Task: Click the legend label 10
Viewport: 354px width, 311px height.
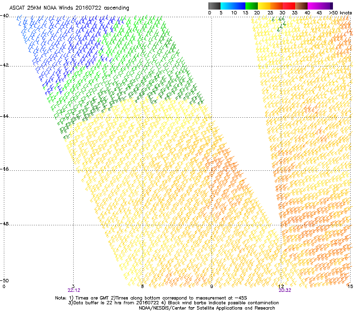Action: click(234, 13)
